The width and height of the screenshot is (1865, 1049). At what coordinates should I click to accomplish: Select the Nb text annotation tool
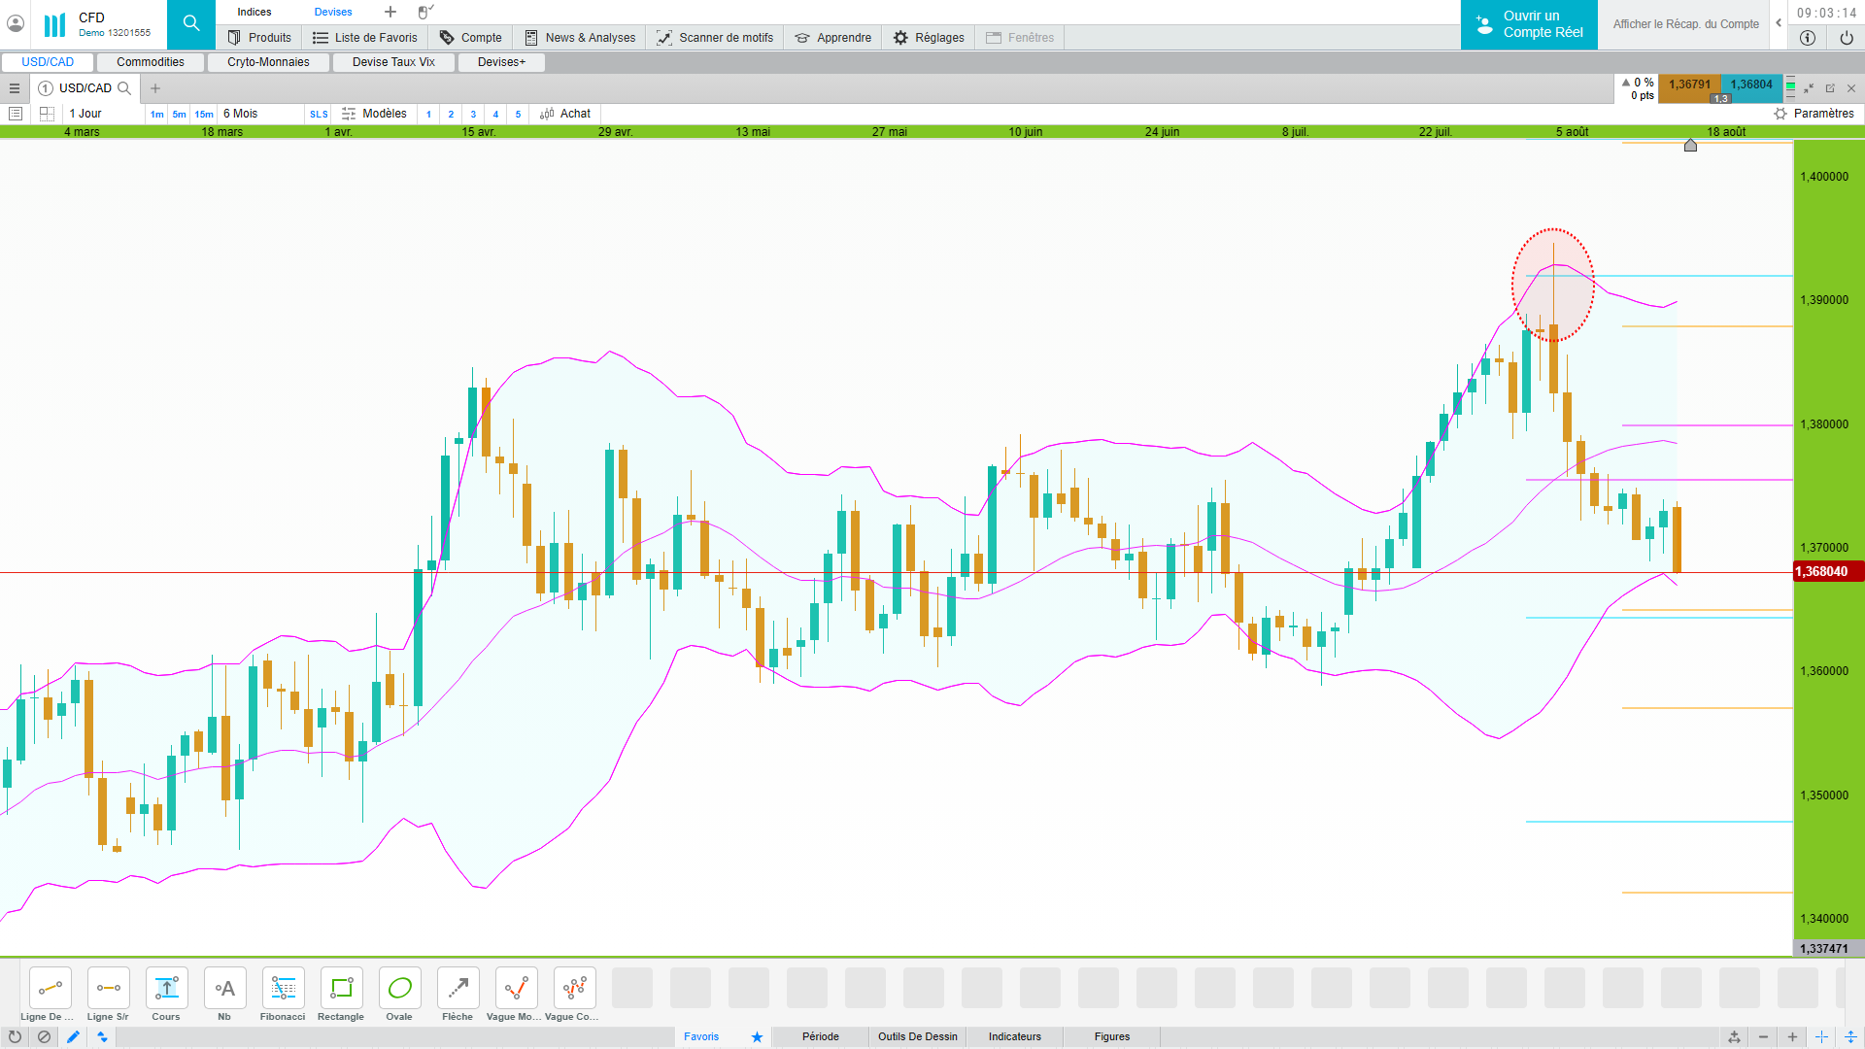point(224,989)
